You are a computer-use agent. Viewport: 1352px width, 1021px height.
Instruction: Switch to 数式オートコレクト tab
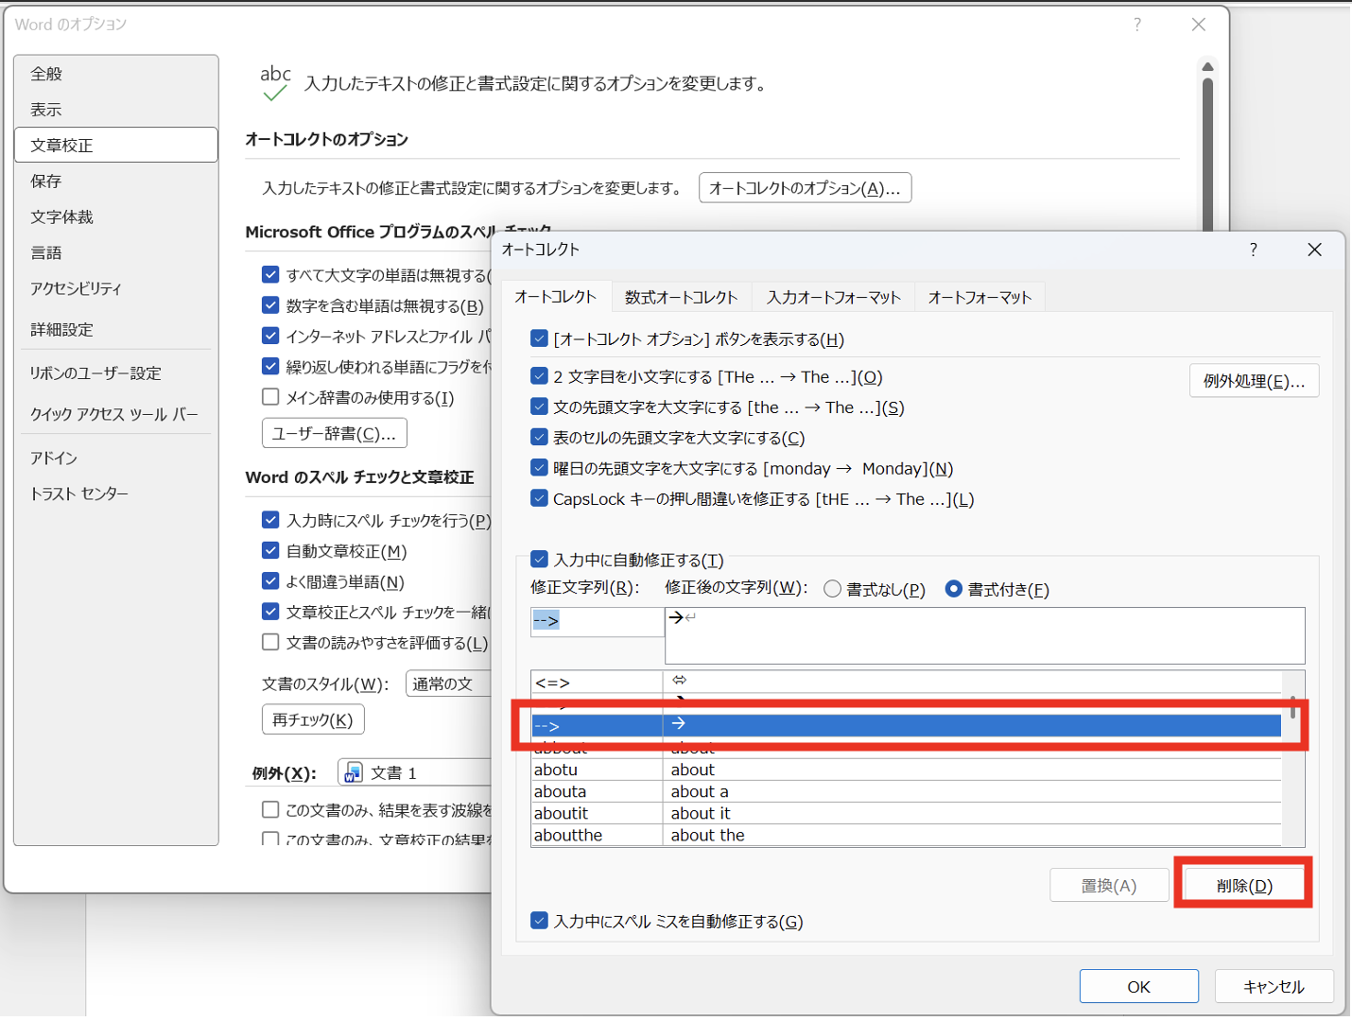point(681,297)
